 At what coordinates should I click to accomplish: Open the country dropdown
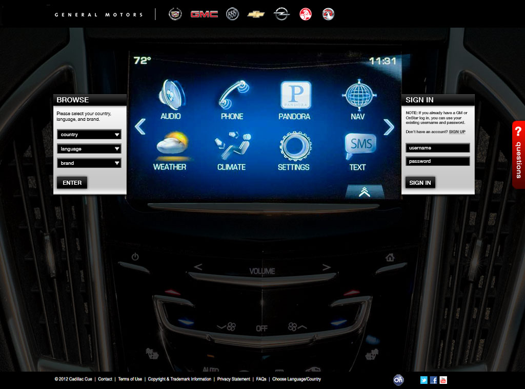(x=89, y=134)
